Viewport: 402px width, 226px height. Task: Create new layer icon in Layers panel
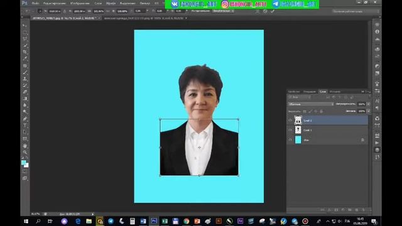coord(357,210)
